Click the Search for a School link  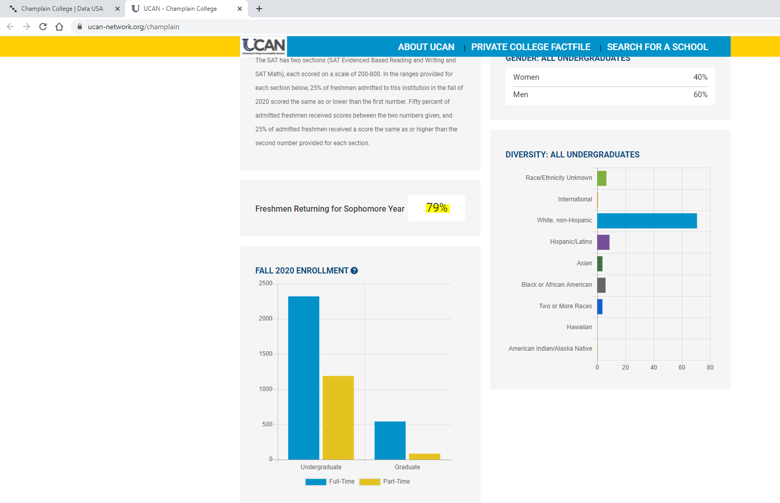[657, 47]
